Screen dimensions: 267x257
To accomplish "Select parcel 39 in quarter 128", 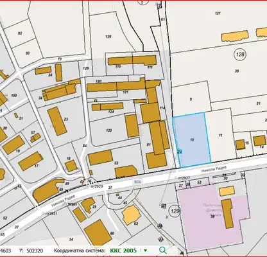I will [237, 71].
